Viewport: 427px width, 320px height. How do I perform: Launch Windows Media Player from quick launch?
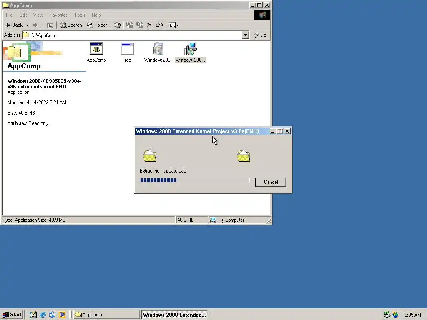click(x=62, y=315)
